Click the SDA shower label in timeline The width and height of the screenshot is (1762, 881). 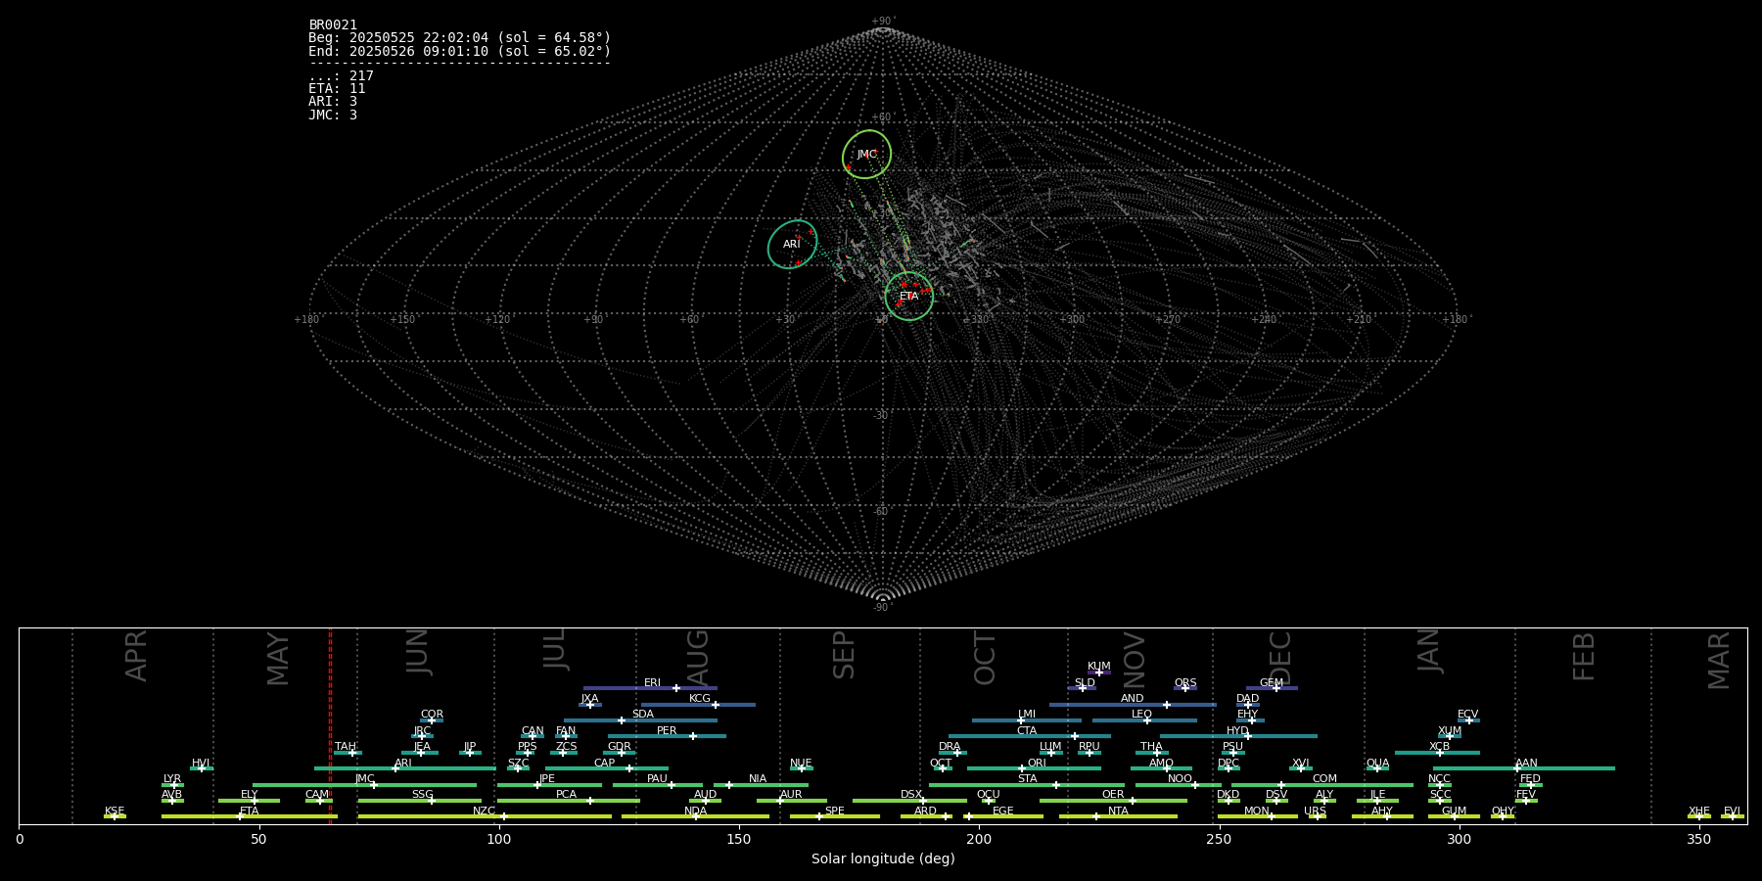(642, 715)
